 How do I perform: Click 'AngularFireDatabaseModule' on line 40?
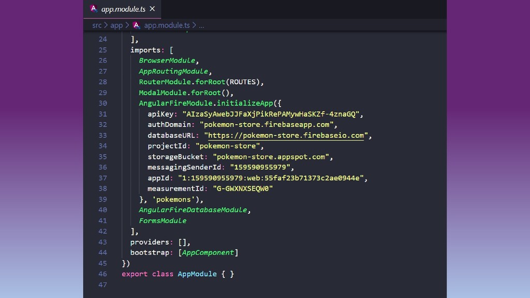tap(193, 210)
